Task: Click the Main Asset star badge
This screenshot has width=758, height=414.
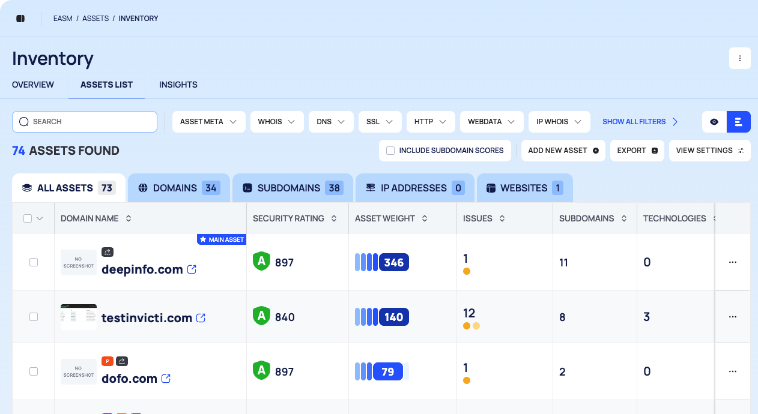Action: [222, 239]
